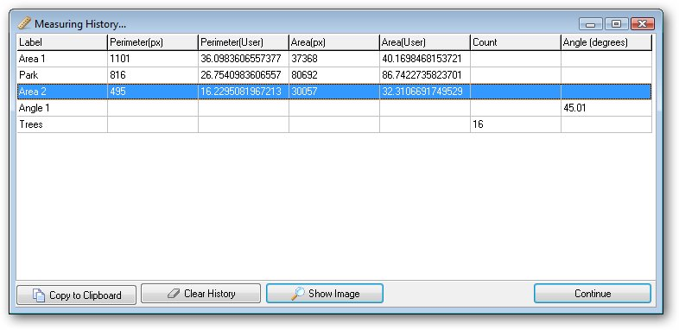The height and width of the screenshot is (330, 679).
Task: Select the Angle 1 row label
Action: [x=35, y=108]
